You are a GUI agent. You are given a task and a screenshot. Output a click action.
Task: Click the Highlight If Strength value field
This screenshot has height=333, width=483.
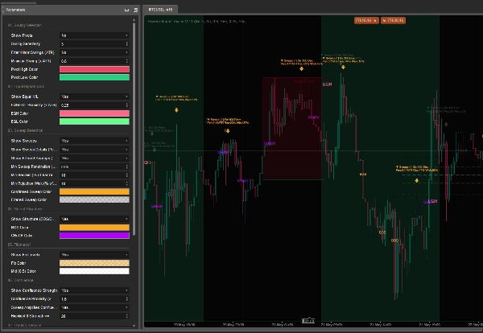click(94, 316)
